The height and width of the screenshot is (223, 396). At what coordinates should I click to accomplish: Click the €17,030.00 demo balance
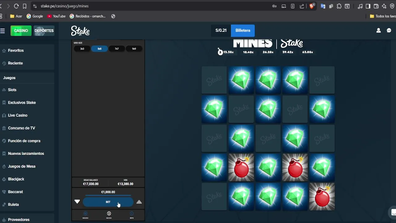91,184
